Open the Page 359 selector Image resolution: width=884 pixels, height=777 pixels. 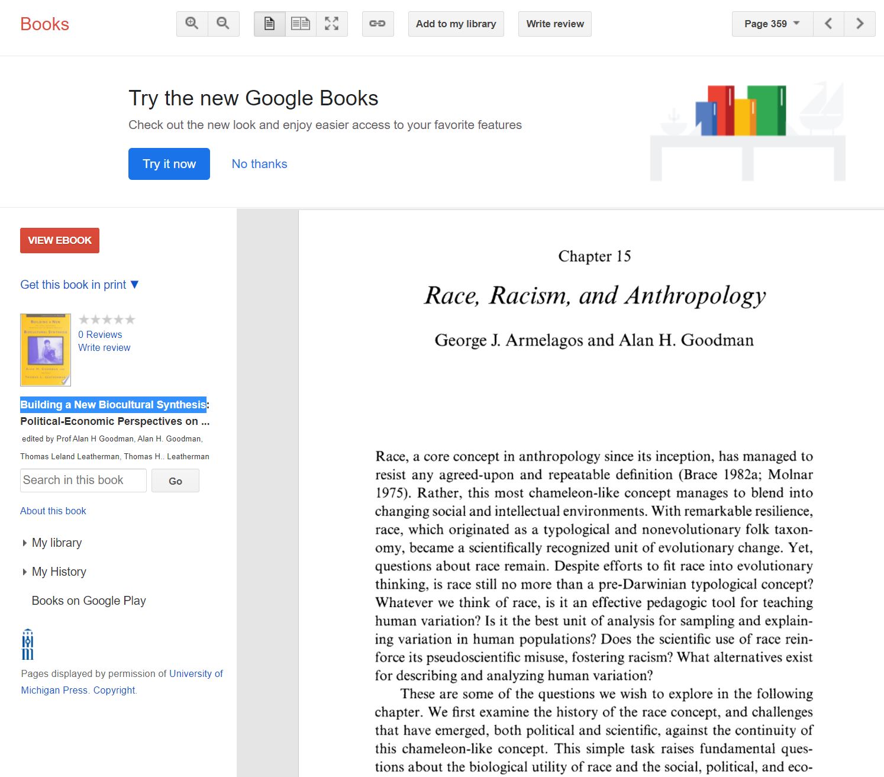pyautogui.click(x=771, y=24)
